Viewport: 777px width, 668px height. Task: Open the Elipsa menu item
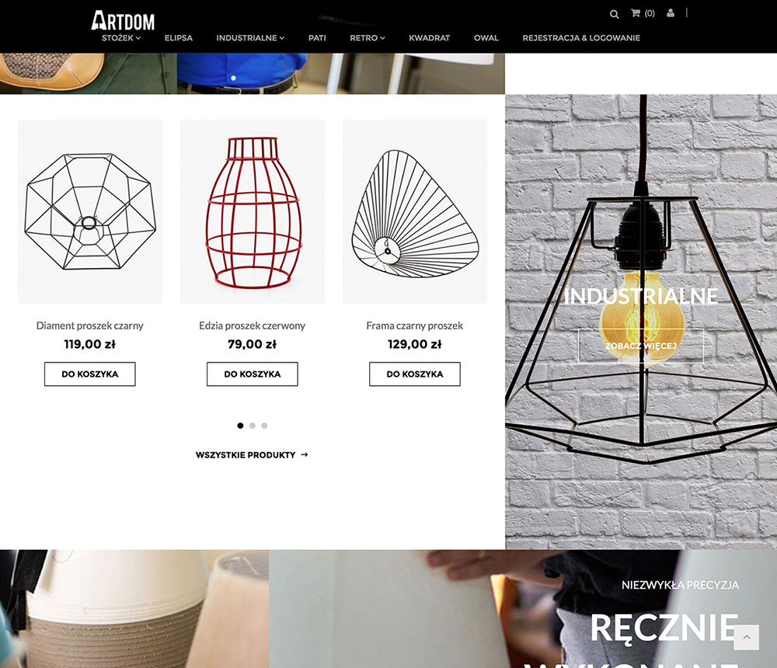pyautogui.click(x=179, y=37)
